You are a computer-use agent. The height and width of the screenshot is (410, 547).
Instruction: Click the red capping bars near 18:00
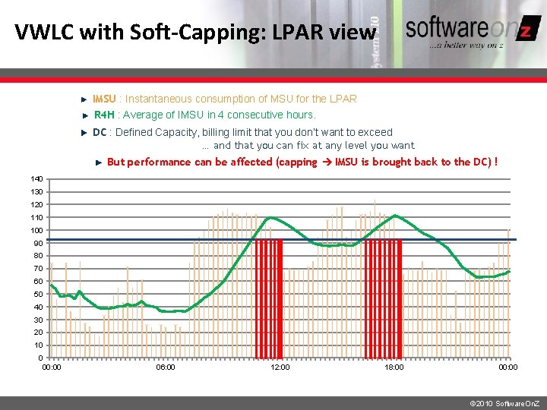(x=383, y=299)
